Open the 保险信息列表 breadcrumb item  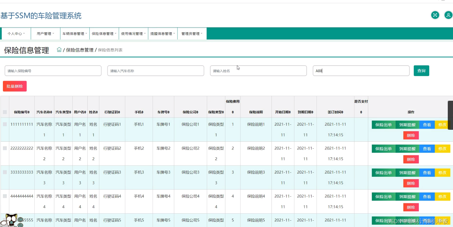point(110,50)
